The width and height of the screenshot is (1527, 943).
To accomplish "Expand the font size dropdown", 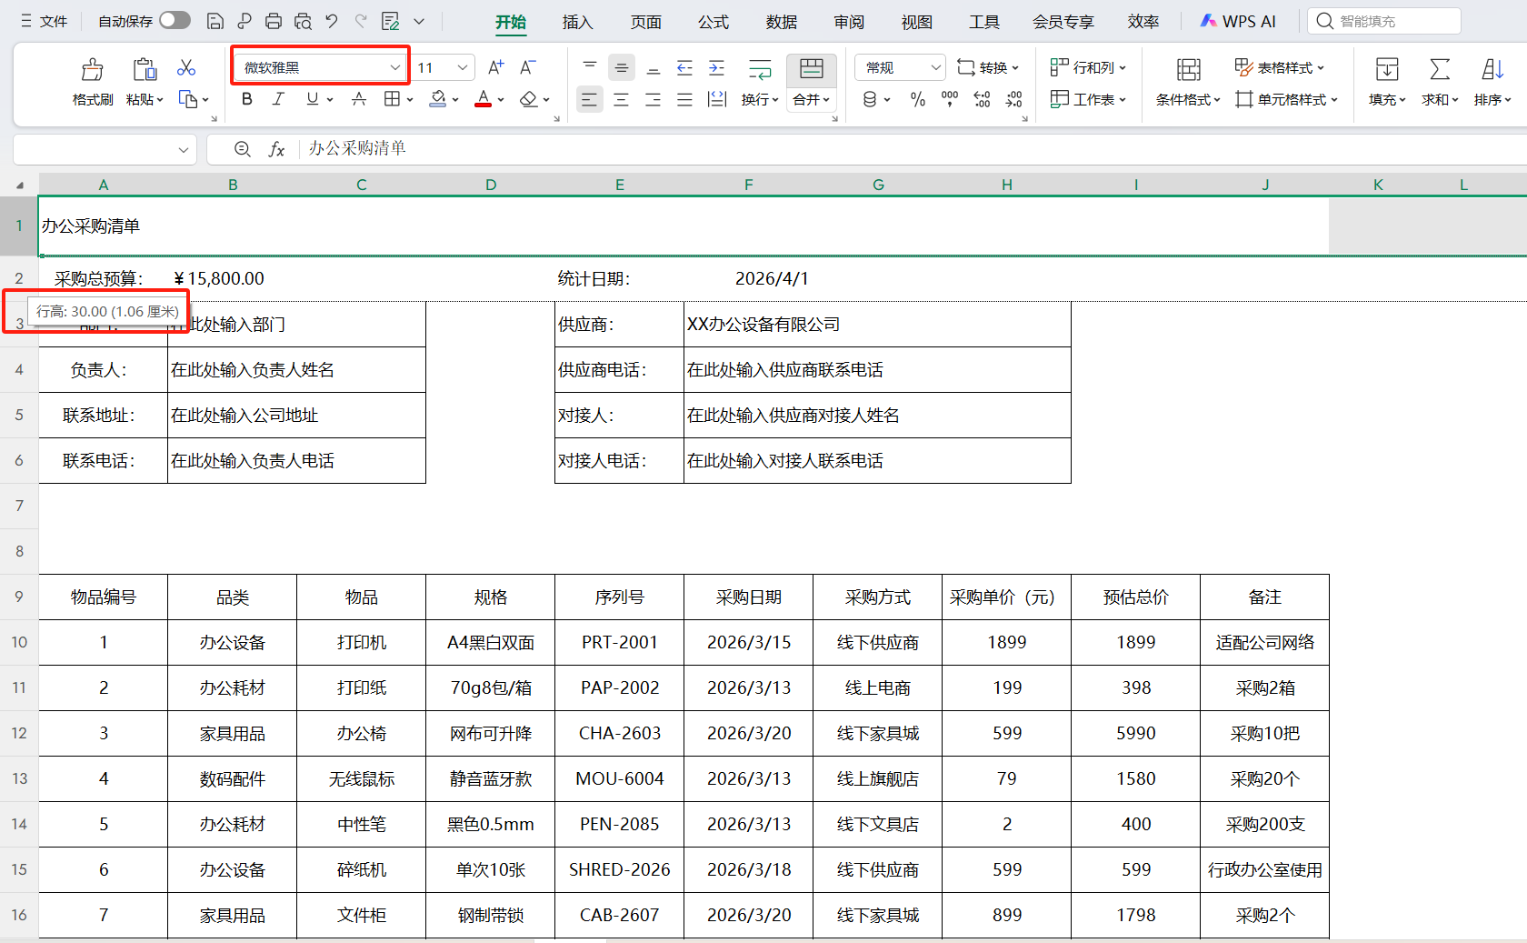I will pyautogui.click(x=463, y=67).
